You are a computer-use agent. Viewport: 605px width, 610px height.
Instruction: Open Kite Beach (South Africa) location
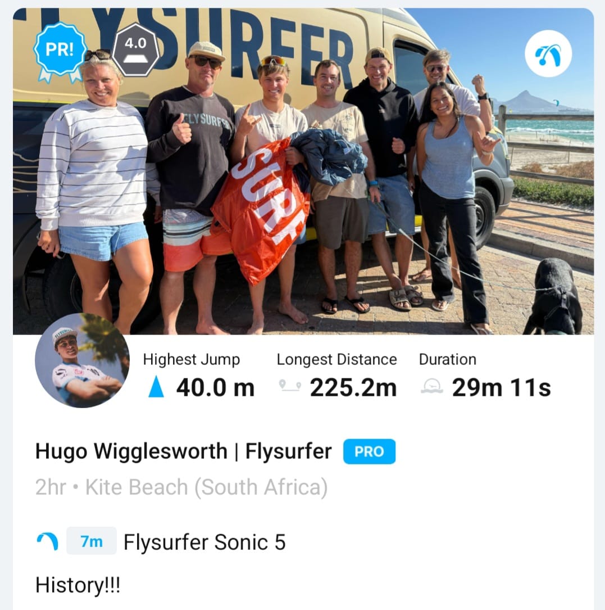click(x=207, y=487)
